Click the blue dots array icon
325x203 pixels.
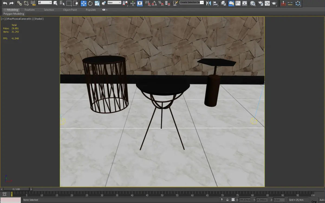(x=298, y=3)
